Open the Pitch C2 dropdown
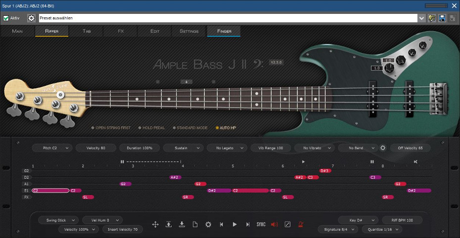 click(x=52, y=148)
